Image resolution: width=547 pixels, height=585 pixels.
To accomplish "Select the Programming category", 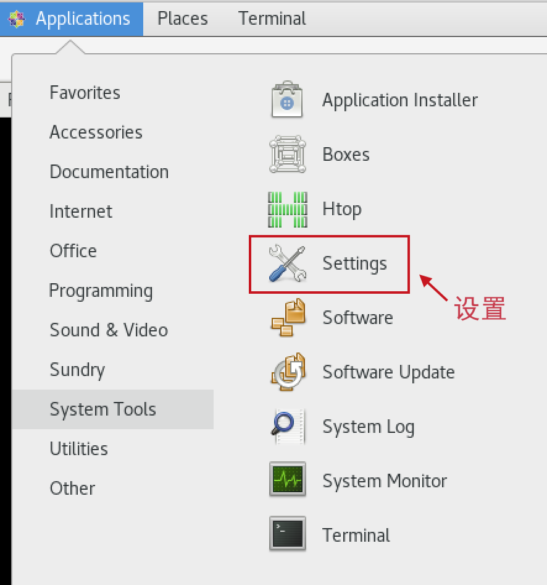I will 101,291.
